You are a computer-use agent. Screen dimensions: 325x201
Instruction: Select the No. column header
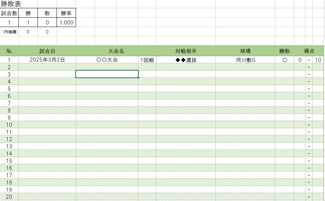(9, 51)
